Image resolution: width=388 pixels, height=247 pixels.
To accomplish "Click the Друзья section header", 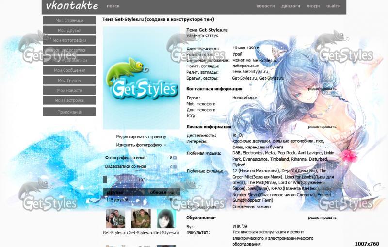I will coord(115,192).
